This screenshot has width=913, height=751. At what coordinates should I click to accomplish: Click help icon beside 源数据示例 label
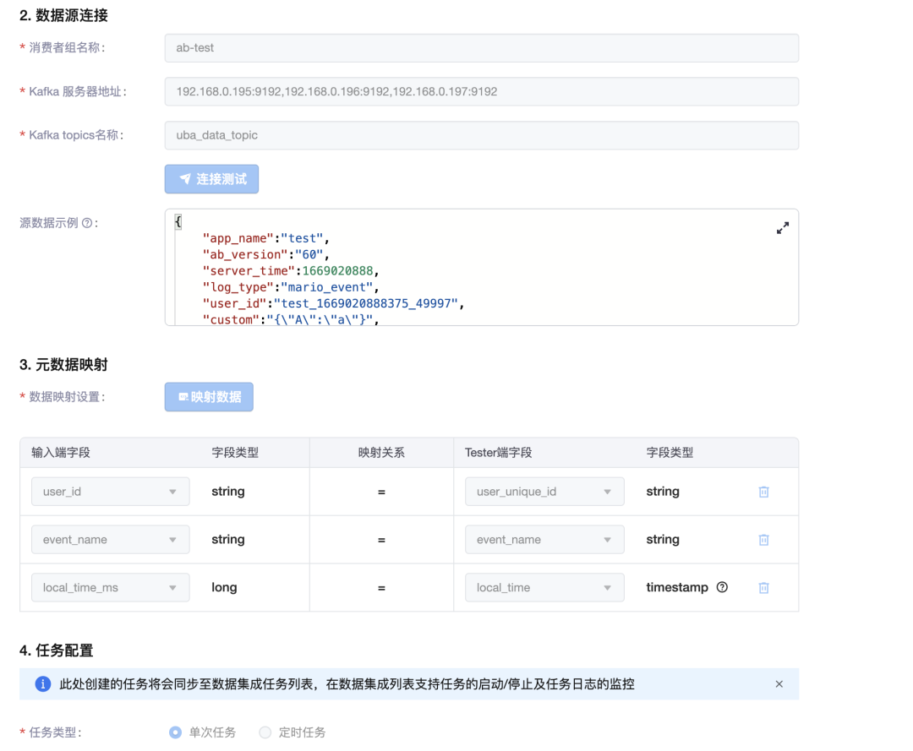[x=87, y=223]
